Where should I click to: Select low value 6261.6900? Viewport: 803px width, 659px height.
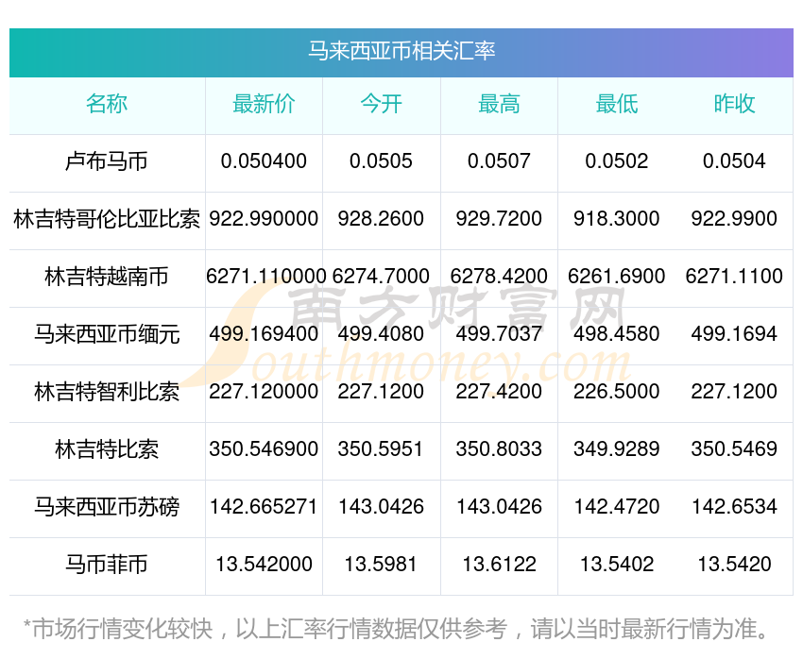[617, 277]
